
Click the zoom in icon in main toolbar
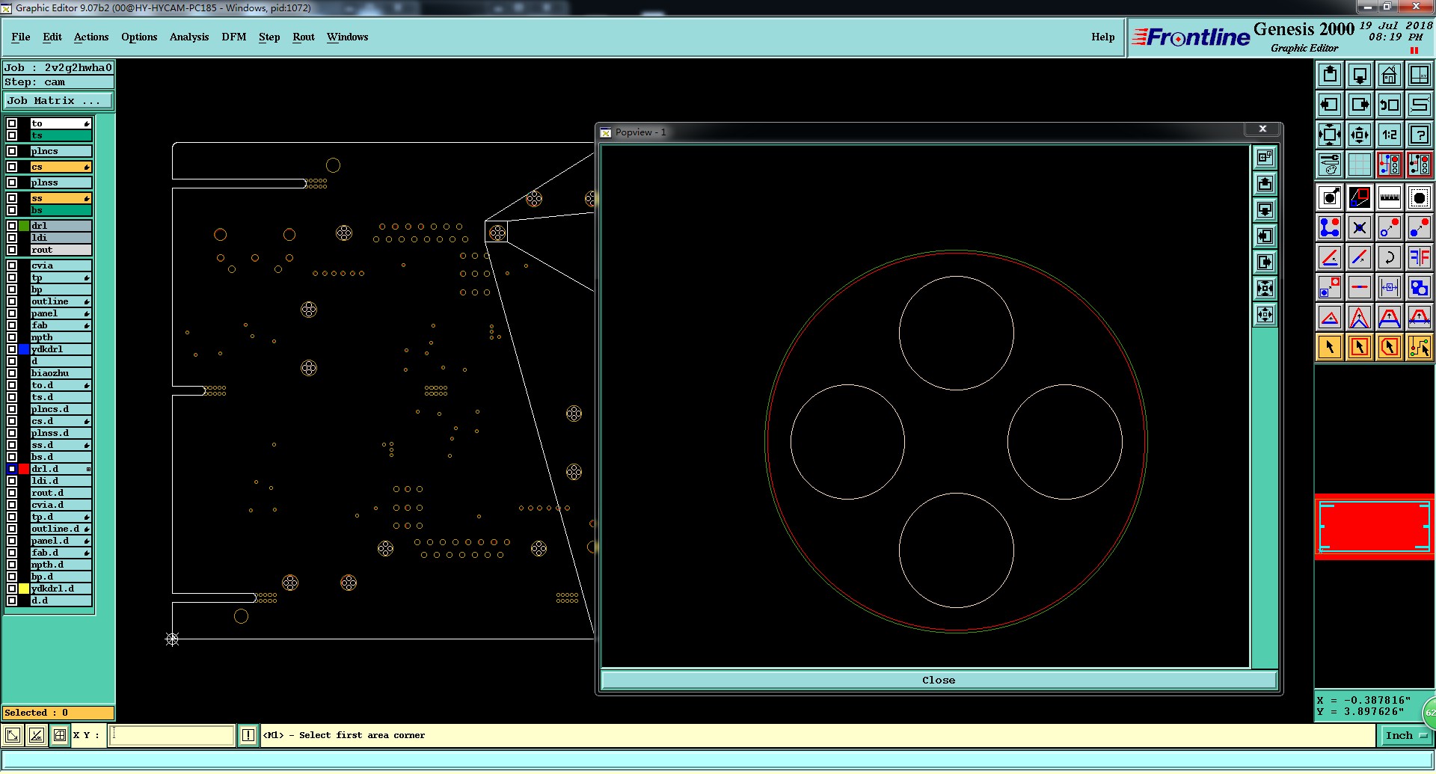[1330, 135]
